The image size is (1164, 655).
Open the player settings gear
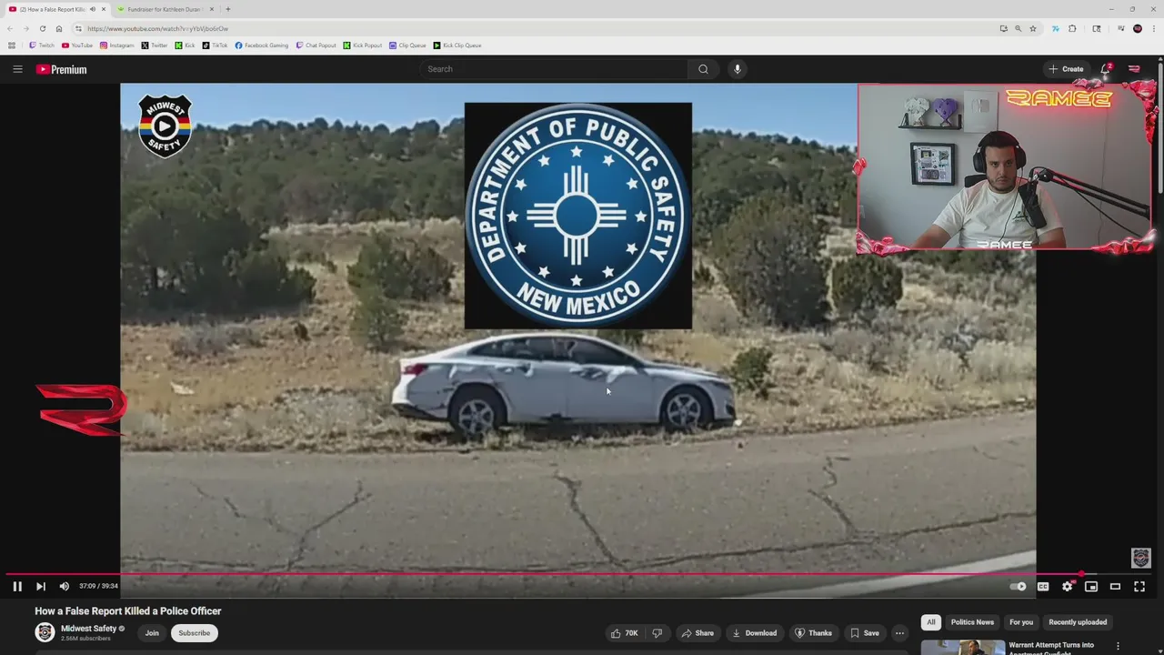(x=1068, y=587)
